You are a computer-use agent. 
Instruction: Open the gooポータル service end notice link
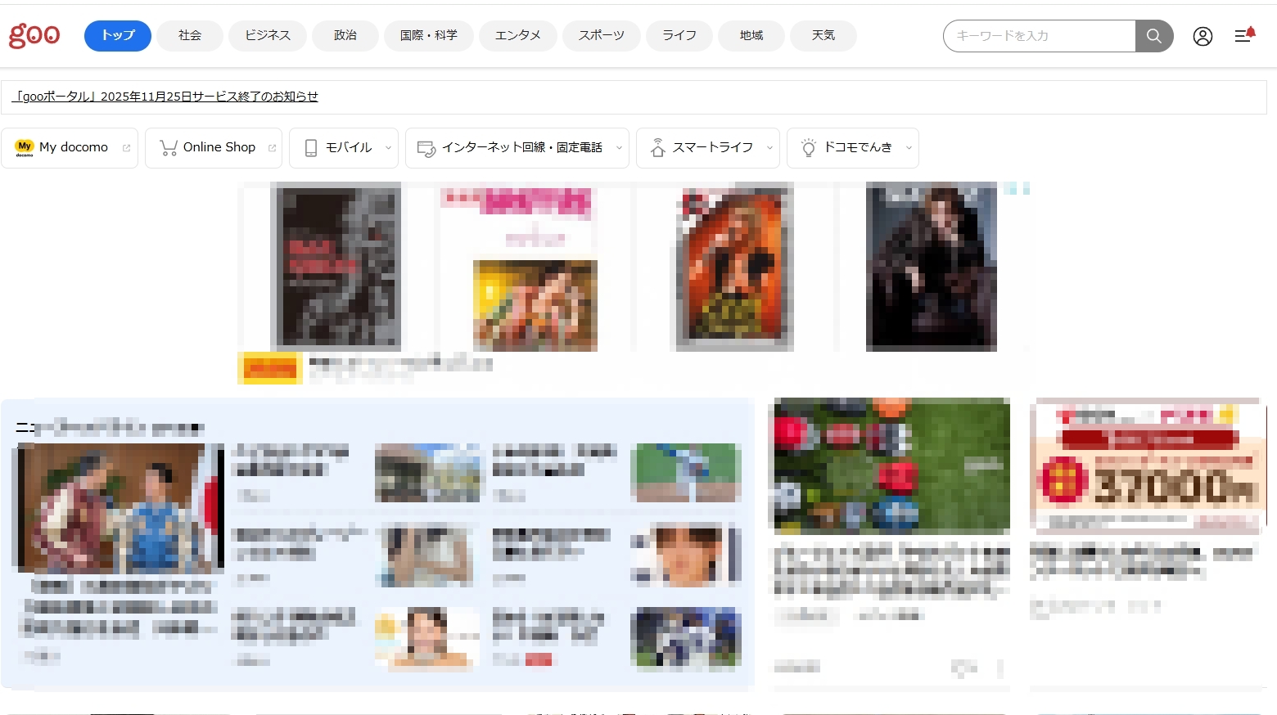pyautogui.click(x=165, y=97)
